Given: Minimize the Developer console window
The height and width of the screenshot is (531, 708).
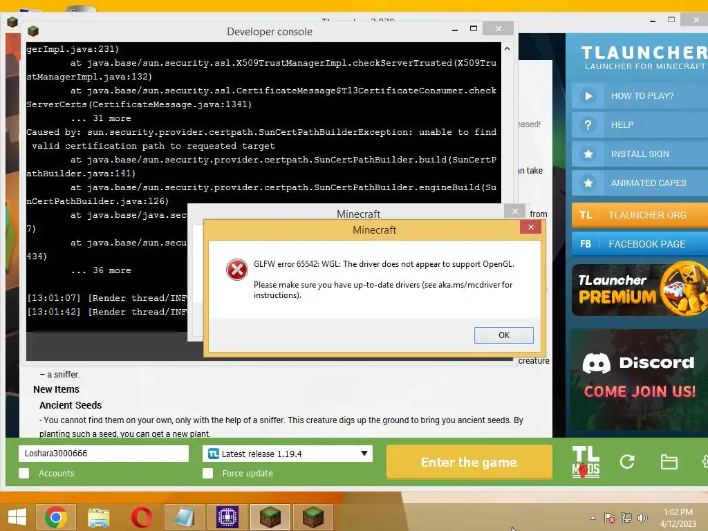Looking at the screenshot, I should [x=455, y=29].
